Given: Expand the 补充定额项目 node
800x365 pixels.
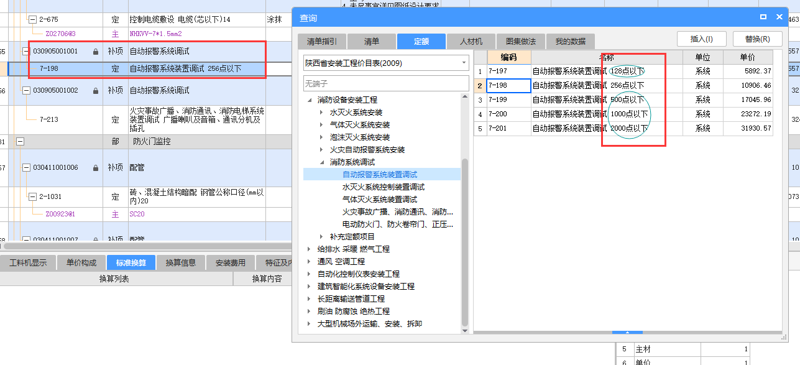Looking at the screenshot, I should click(x=321, y=237).
